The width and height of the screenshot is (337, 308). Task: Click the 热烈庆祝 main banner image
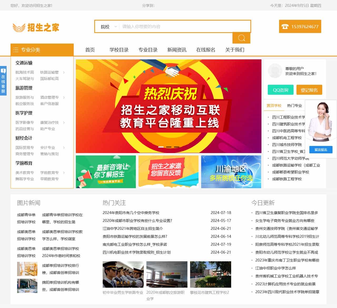click(168, 106)
